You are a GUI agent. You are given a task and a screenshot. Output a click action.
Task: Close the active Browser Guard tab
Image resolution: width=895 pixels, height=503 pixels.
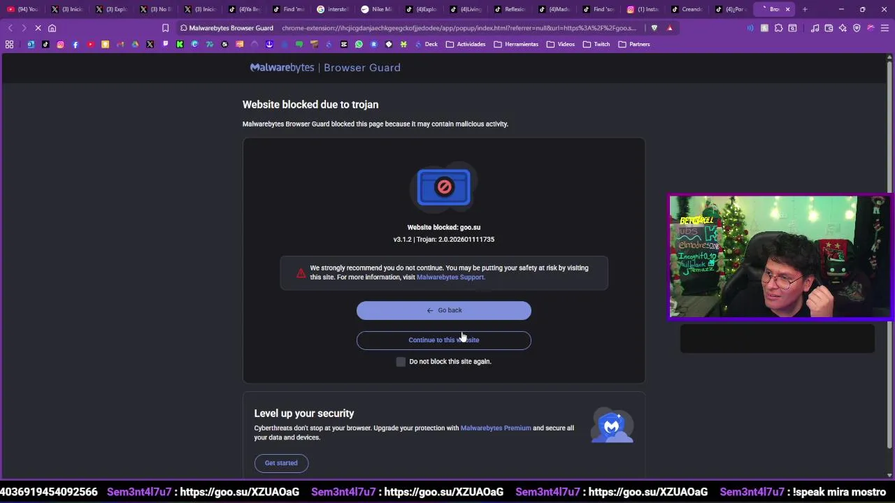(x=787, y=9)
